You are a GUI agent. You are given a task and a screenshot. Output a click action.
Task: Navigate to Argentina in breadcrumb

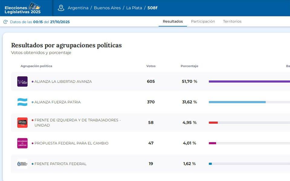coord(78,8)
